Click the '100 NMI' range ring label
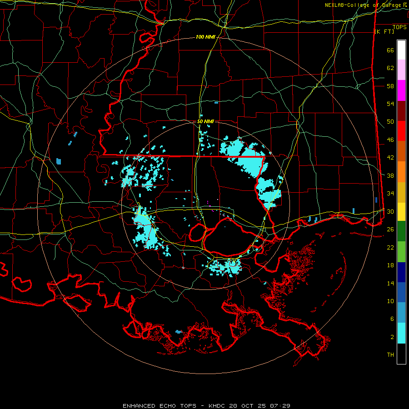Image resolution: width=409 pixels, height=409 pixels. (205, 37)
